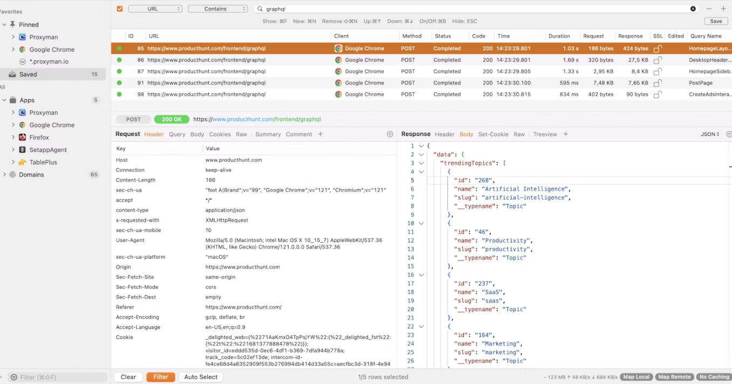
Task: Switch to request Body tab
Action: pos(197,134)
